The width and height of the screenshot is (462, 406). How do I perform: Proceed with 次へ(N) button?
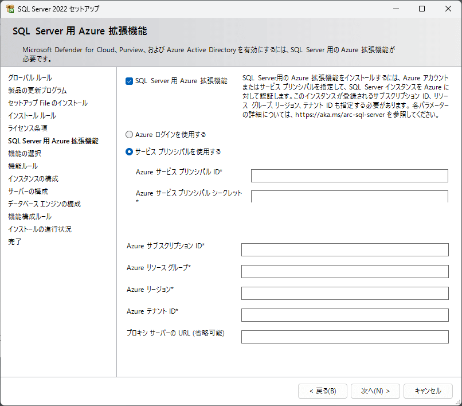(x=375, y=391)
